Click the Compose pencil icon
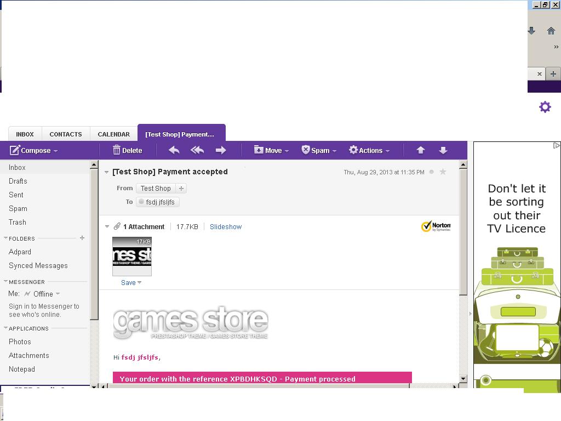 (x=14, y=150)
